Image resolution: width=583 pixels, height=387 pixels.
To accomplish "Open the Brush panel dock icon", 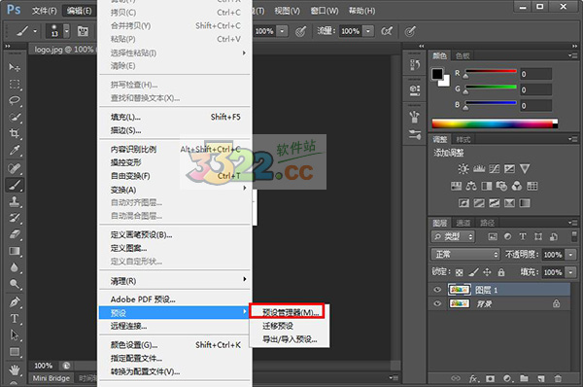I will coord(415,117).
